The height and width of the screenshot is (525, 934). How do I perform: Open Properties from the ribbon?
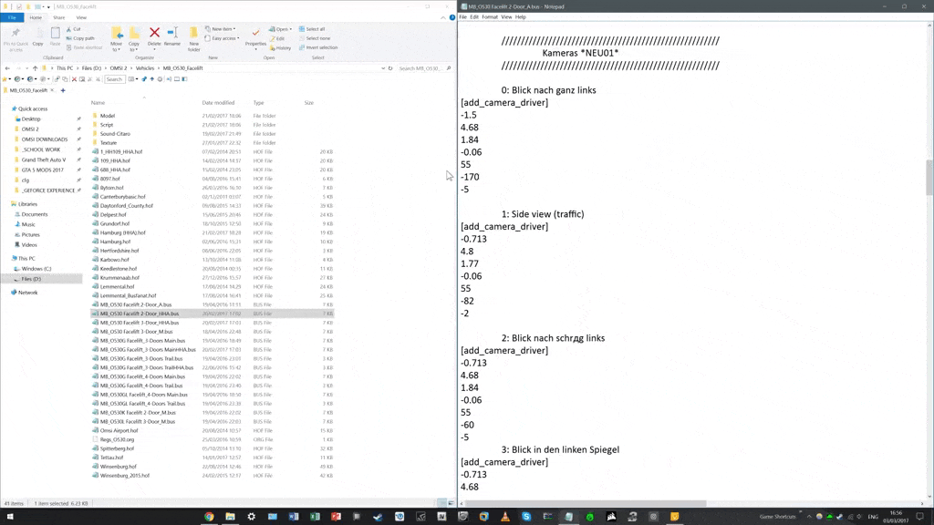(x=255, y=36)
